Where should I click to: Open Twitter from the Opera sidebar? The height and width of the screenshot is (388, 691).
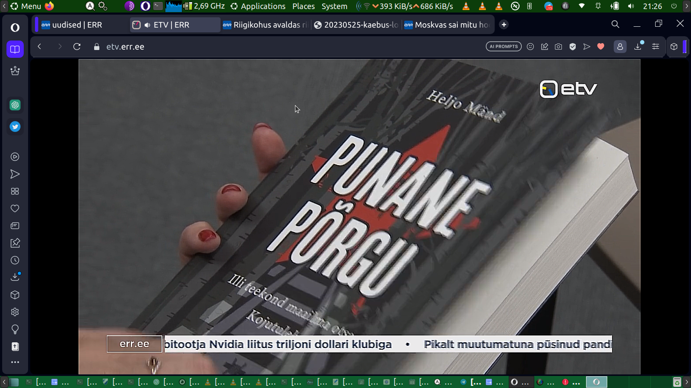click(x=15, y=127)
